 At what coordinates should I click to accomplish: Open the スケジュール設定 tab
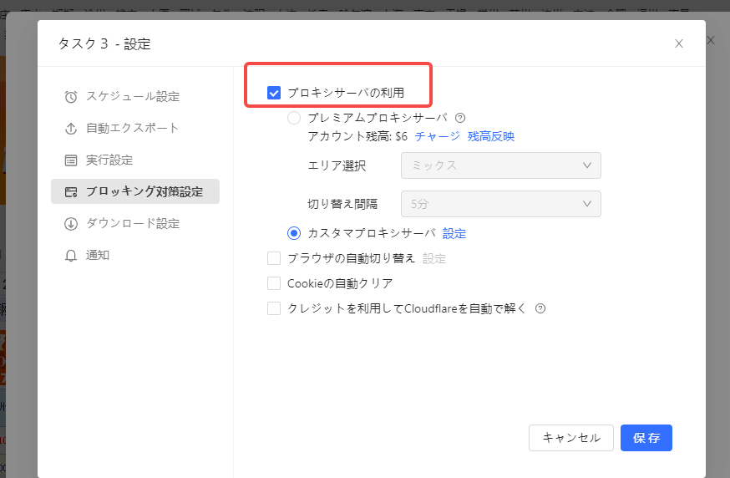132,97
